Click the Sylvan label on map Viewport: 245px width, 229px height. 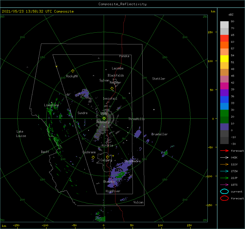pos(104,80)
